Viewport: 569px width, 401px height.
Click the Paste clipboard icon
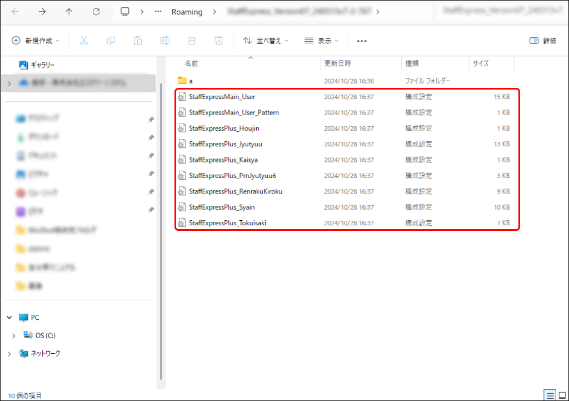138,41
